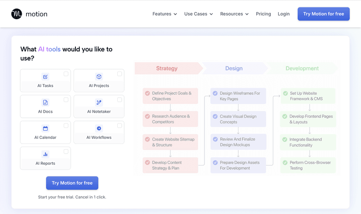Expand the Use Cases menu chevron
The height and width of the screenshot is (214, 361).
pos(211,14)
